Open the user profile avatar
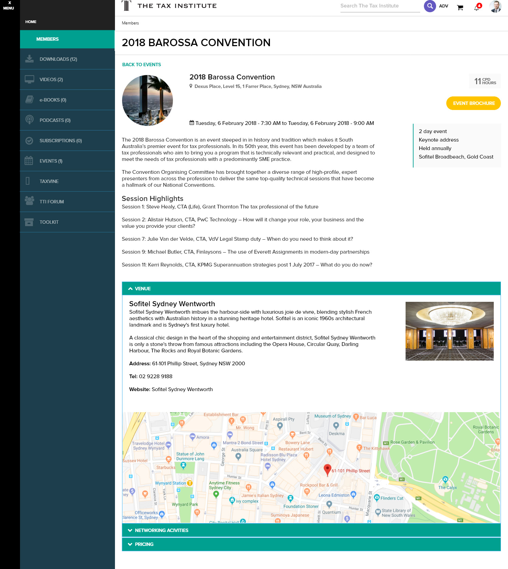This screenshot has width=508, height=569. pyautogui.click(x=495, y=6)
